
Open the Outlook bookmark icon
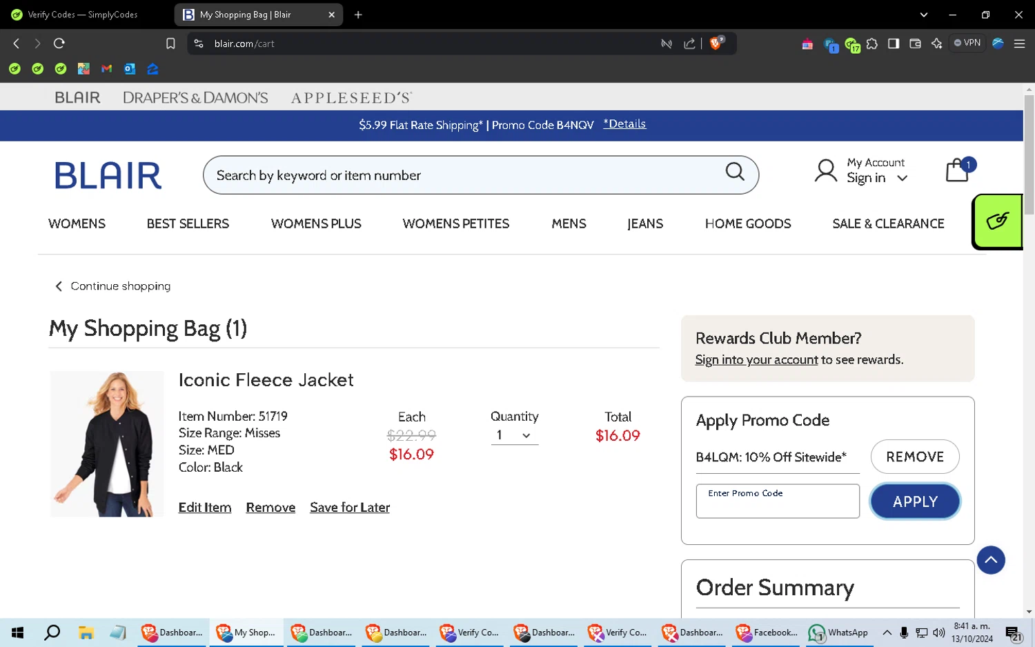[130, 68]
